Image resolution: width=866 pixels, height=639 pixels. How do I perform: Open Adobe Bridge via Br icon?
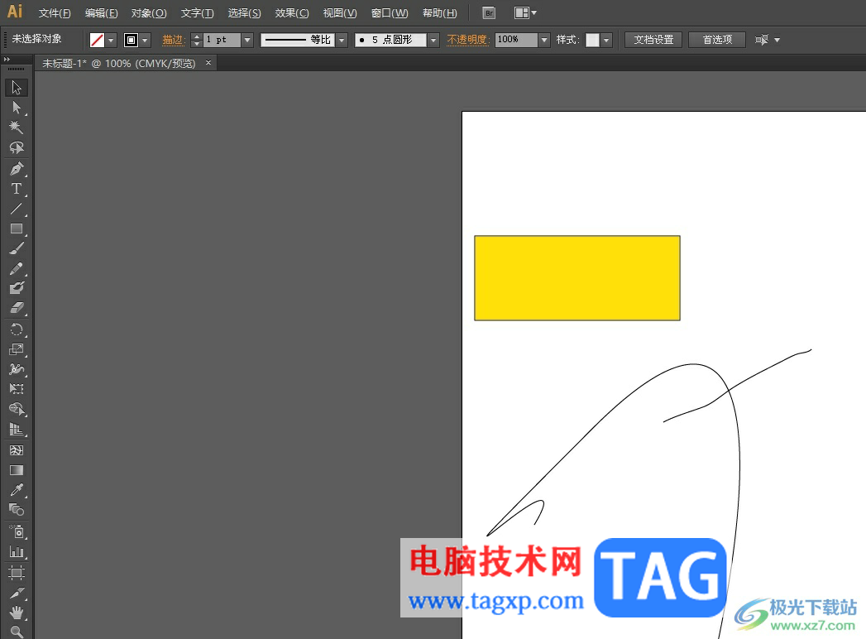[489, 13]
